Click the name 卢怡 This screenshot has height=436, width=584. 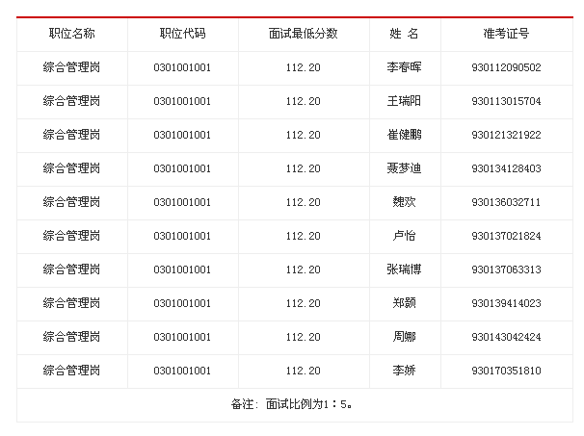pyautogui.click(x=404, y=236)
